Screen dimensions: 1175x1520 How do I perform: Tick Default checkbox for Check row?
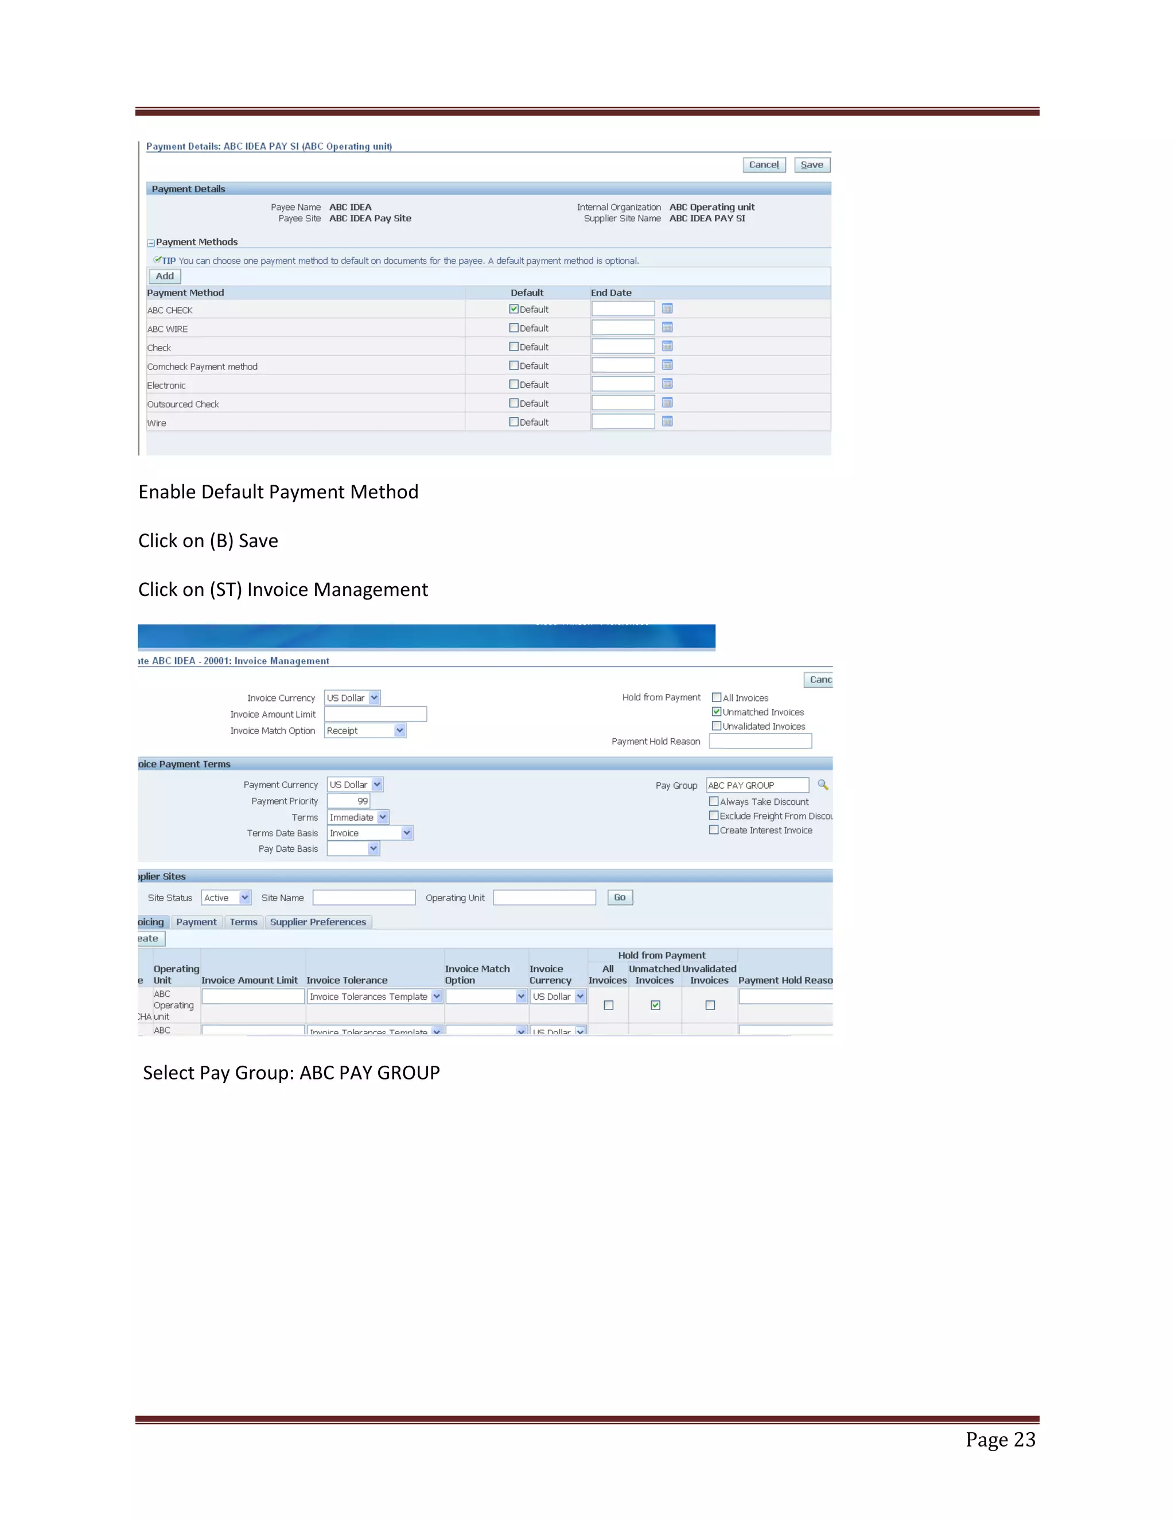tap(513, 346)
